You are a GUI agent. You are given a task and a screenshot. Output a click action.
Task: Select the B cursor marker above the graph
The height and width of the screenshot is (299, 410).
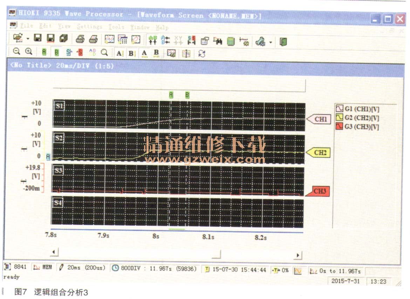click(187, 95)
